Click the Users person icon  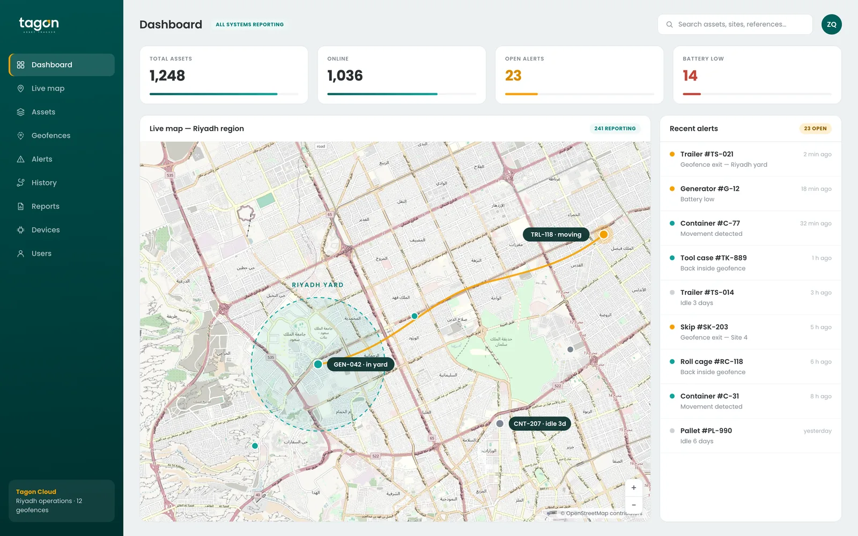pos(20,254)
